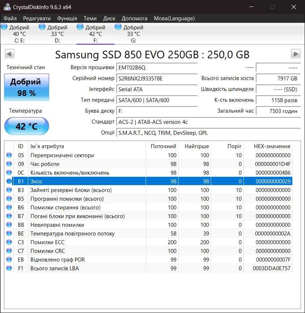Viewport: 305px width, 313px height.
Task: Open the Мова(Language) menu
Action: click(174, 18)
